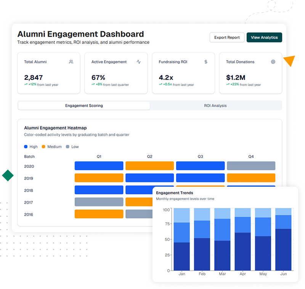The image size is (305, 289).
Task: Click the Export Report button
Action: point(227,37)
